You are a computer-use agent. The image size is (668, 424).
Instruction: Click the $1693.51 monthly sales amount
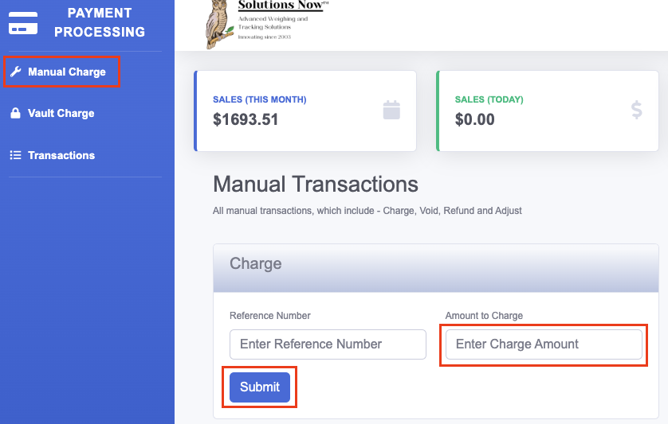coord(246,119)
